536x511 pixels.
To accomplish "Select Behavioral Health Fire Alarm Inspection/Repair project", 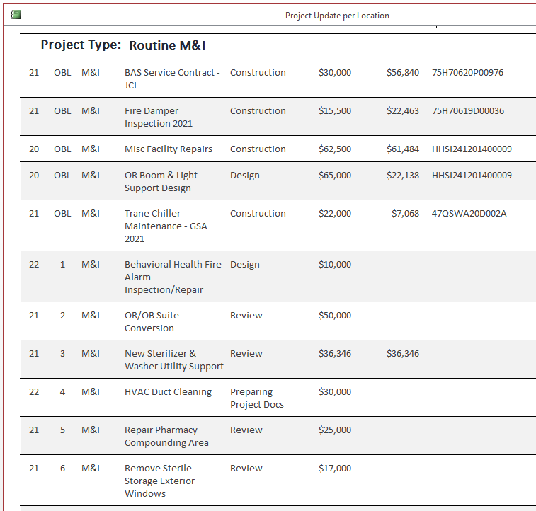I will click(173, 277).
